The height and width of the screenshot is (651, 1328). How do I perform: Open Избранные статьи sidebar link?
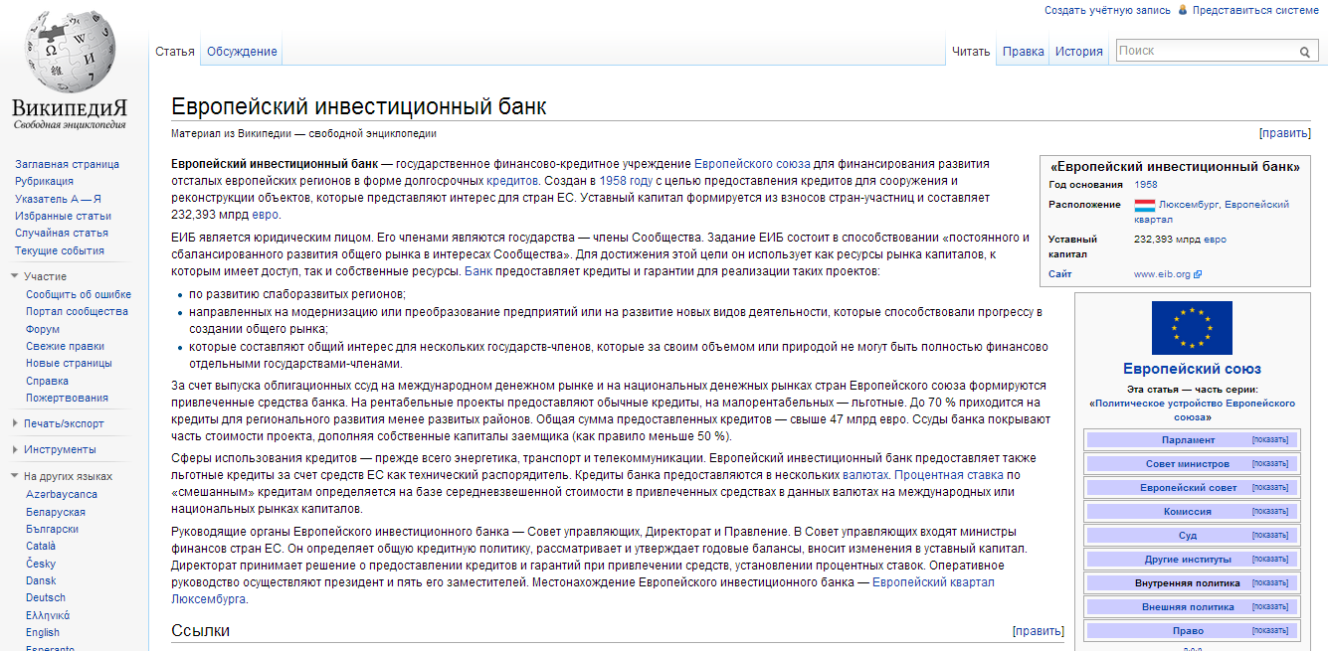coord(63,216)
